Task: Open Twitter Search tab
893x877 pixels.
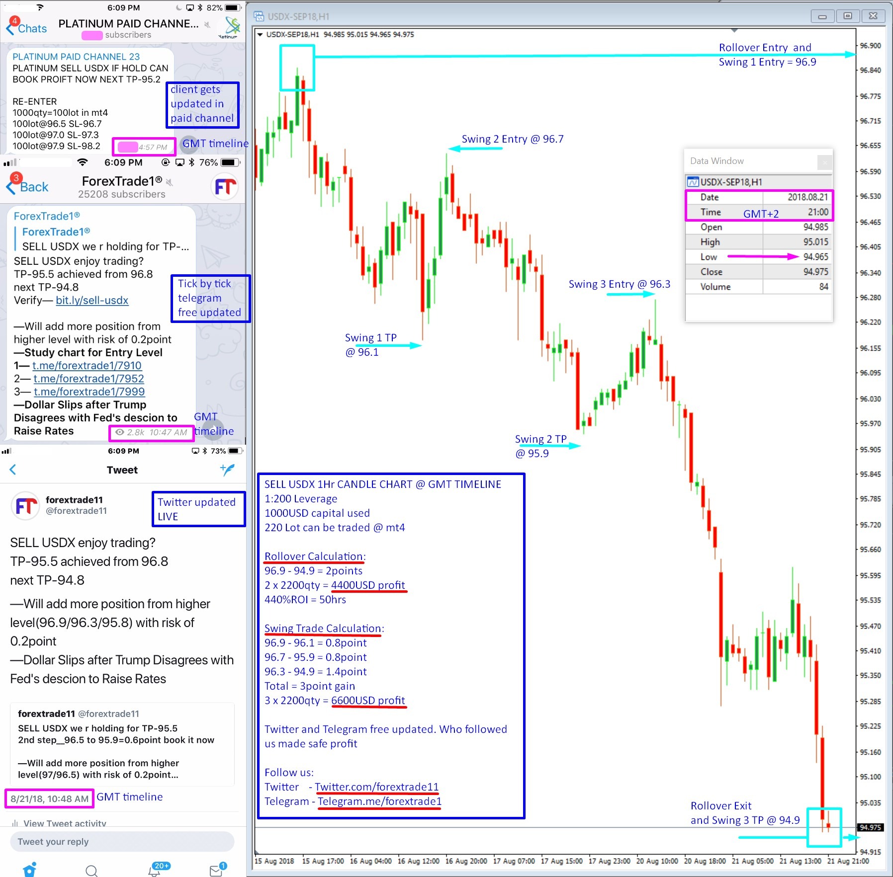Action: tap(91, 871)
